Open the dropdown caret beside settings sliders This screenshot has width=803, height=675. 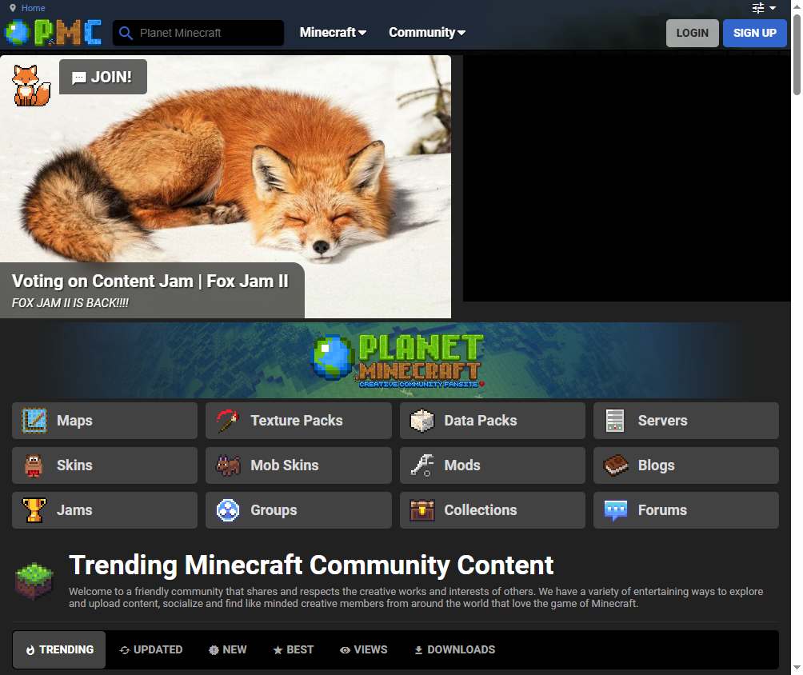click(x=773, y=8)
